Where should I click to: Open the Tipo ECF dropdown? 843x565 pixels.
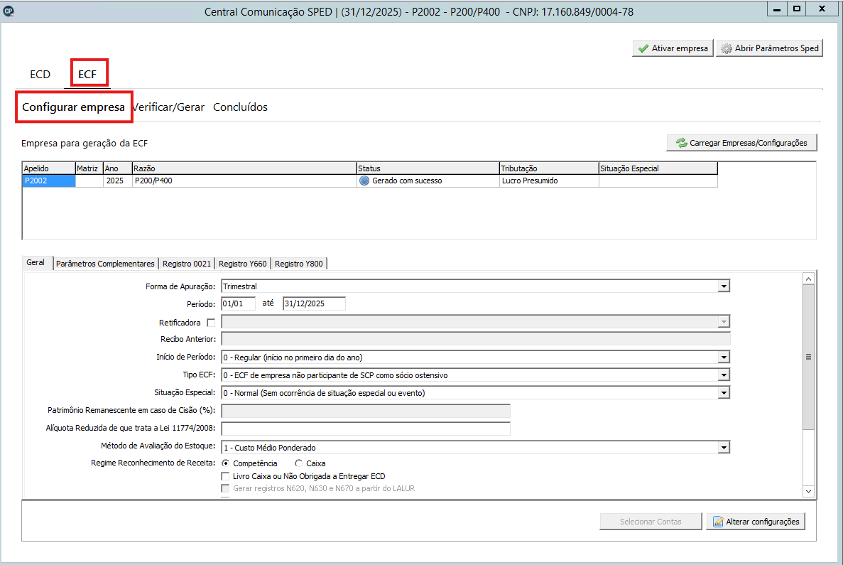(724, 375)
